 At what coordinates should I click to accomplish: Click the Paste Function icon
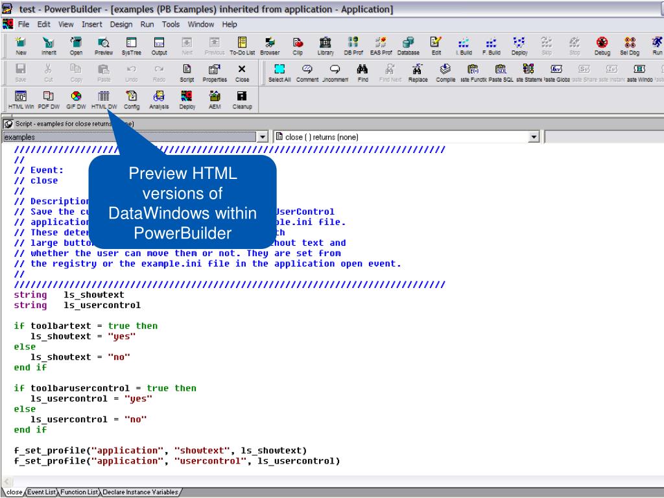pyautogui.click(x=473, y=73)
